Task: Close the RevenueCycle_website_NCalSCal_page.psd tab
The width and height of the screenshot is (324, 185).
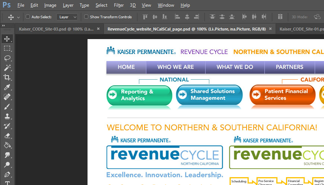Action: [x=270, y=29]
